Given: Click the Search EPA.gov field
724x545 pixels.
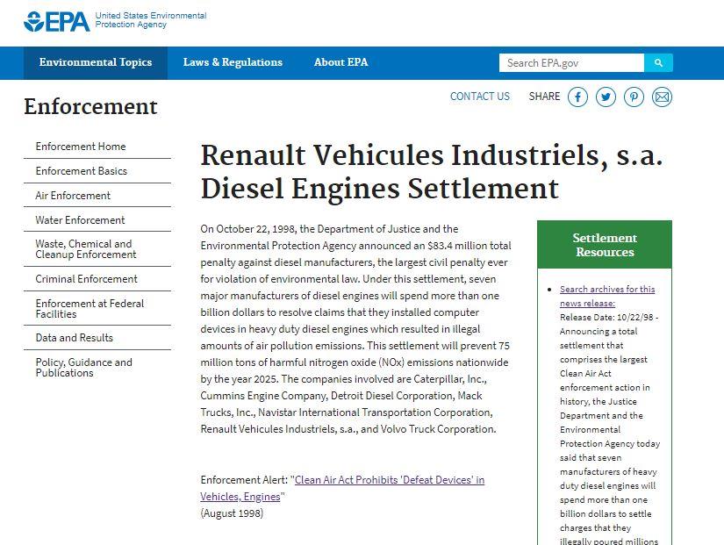Looking at the screenshot, I should [571, 63].
